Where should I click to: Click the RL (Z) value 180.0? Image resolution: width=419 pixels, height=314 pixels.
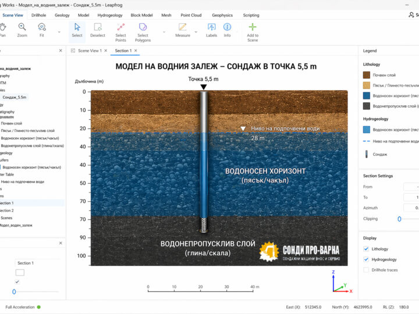tap(404, 307)
